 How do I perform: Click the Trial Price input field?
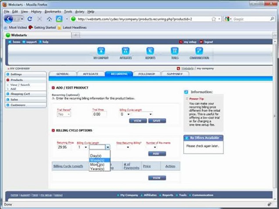99,114
